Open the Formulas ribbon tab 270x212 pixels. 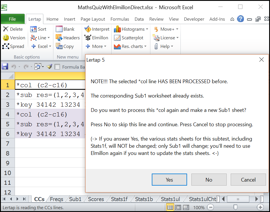pos(120,19)
